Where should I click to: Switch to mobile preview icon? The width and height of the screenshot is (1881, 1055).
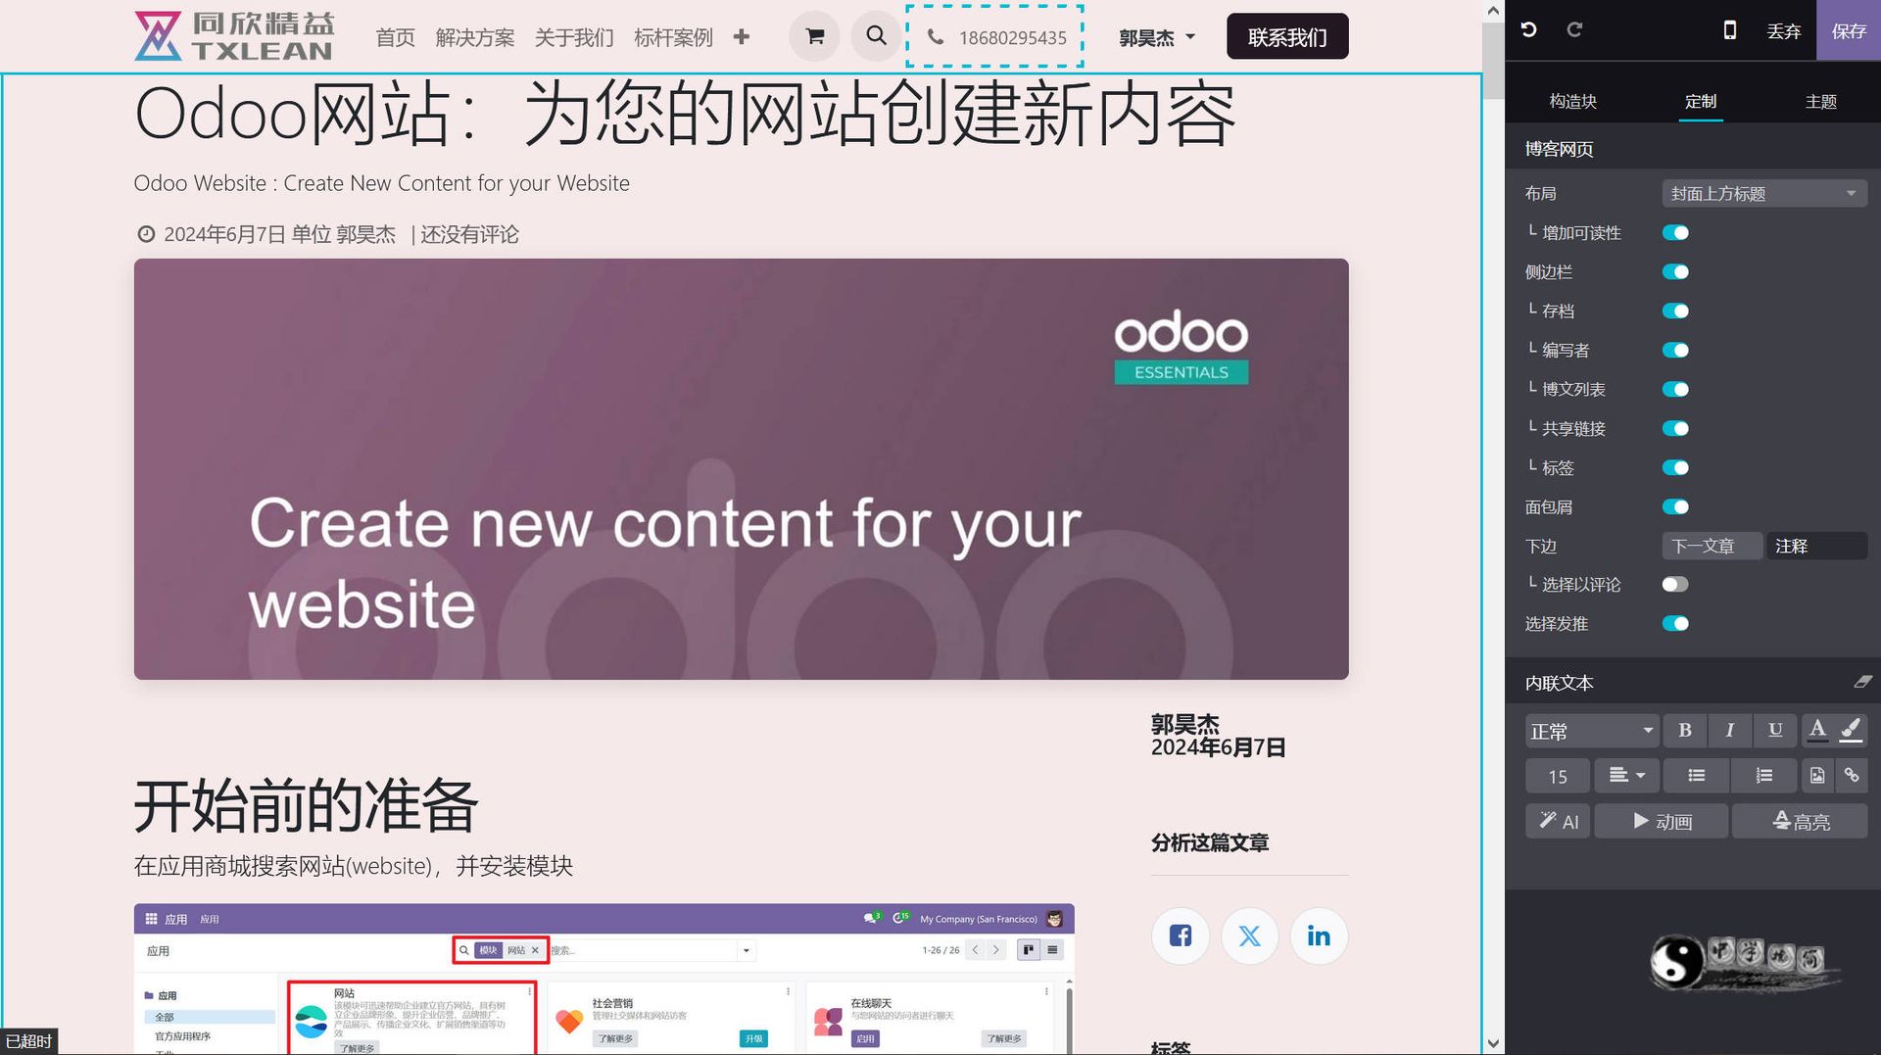1730,30
